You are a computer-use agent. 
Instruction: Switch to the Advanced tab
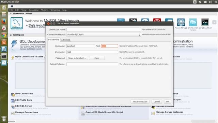66,40
